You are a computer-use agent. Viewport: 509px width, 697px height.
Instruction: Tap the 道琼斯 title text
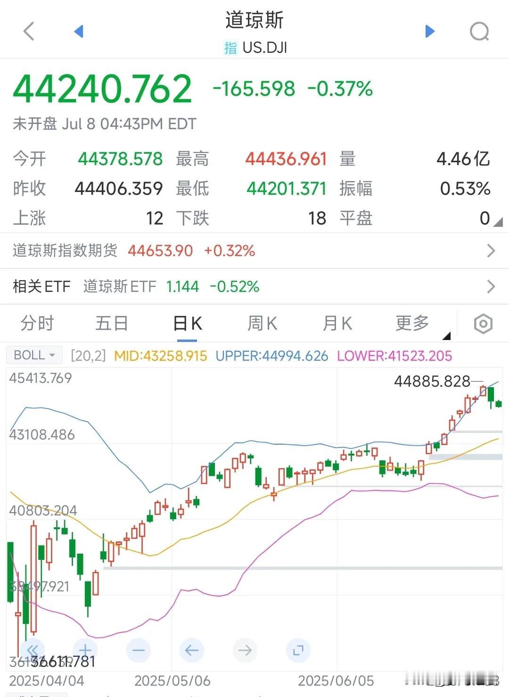[254, 20]
